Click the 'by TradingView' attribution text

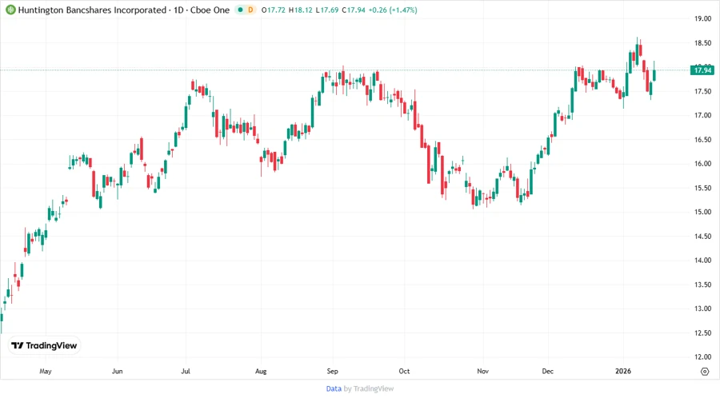click(x=369, y=389)
